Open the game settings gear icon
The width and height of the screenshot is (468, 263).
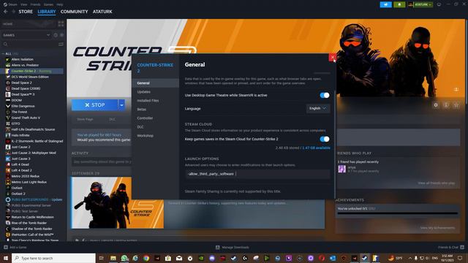436,105
